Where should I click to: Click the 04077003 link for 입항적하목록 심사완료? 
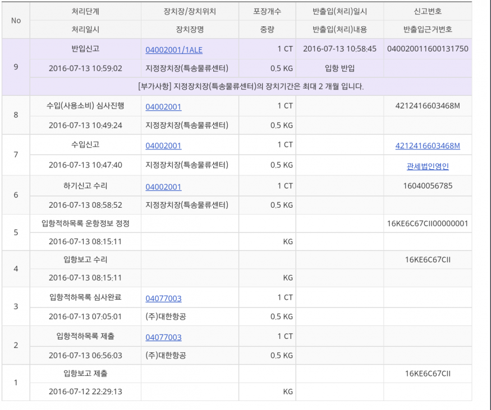(x=163, y=299)
